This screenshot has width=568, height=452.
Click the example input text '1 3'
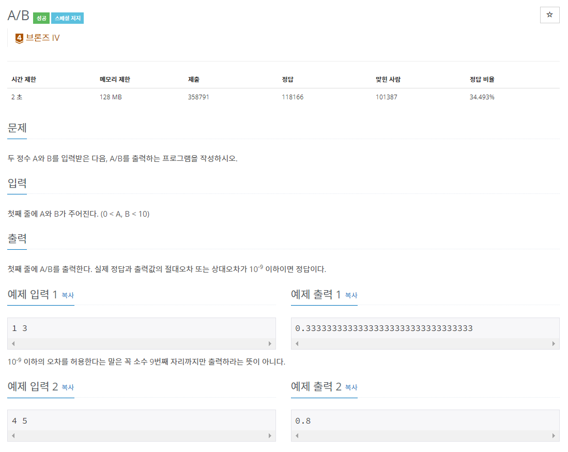[20, 328]
